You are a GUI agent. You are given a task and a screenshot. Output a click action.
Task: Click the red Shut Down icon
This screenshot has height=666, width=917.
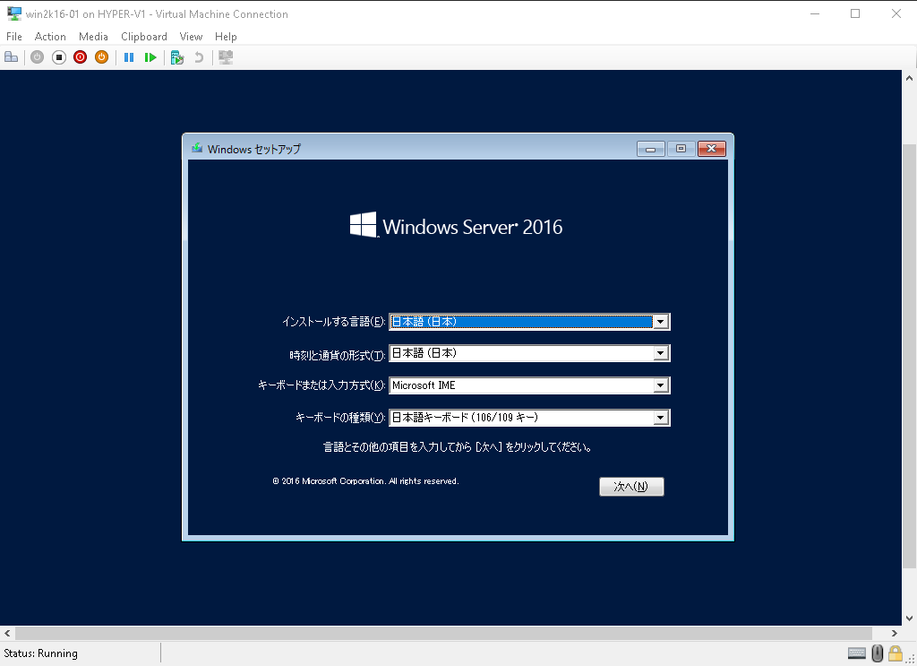point(80,57)
